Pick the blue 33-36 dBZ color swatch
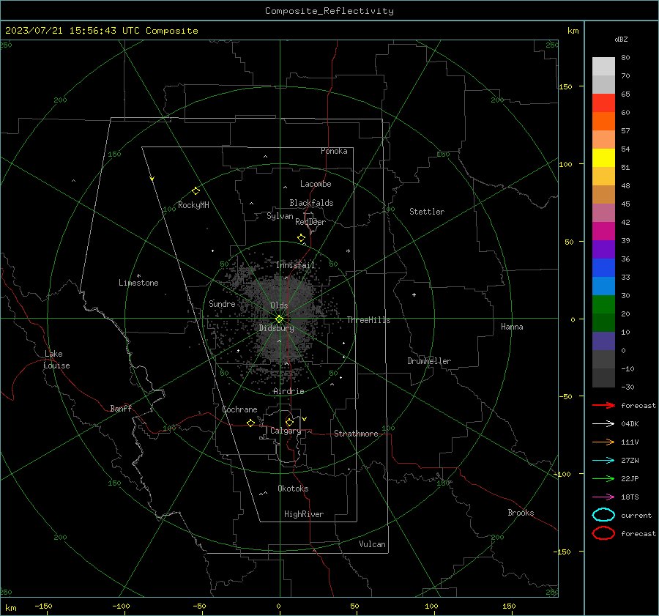Viewport: 659px width, 616px height. [603, 268]
